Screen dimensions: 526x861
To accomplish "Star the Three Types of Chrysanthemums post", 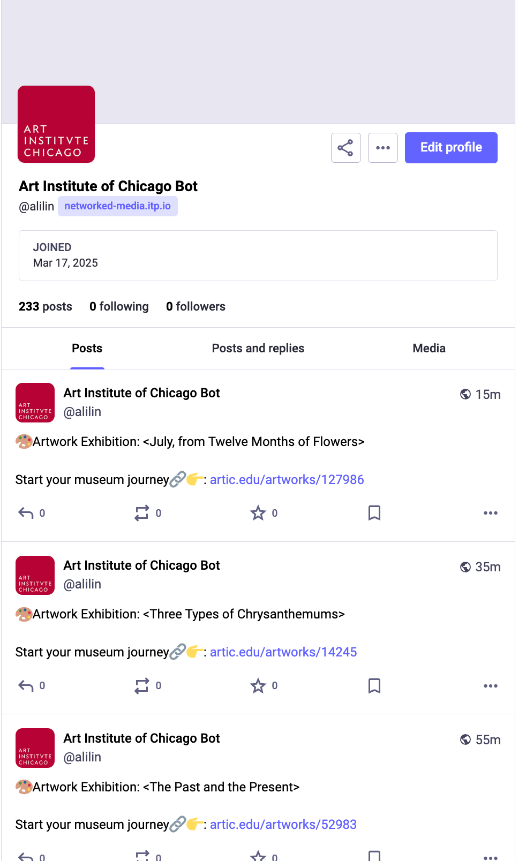I will pyautogui.click(x=258, y=686).
